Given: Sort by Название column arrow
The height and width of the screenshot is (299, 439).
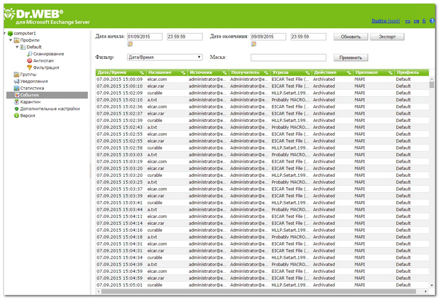Looking at the screenshot, I should [x=183, y=73].
